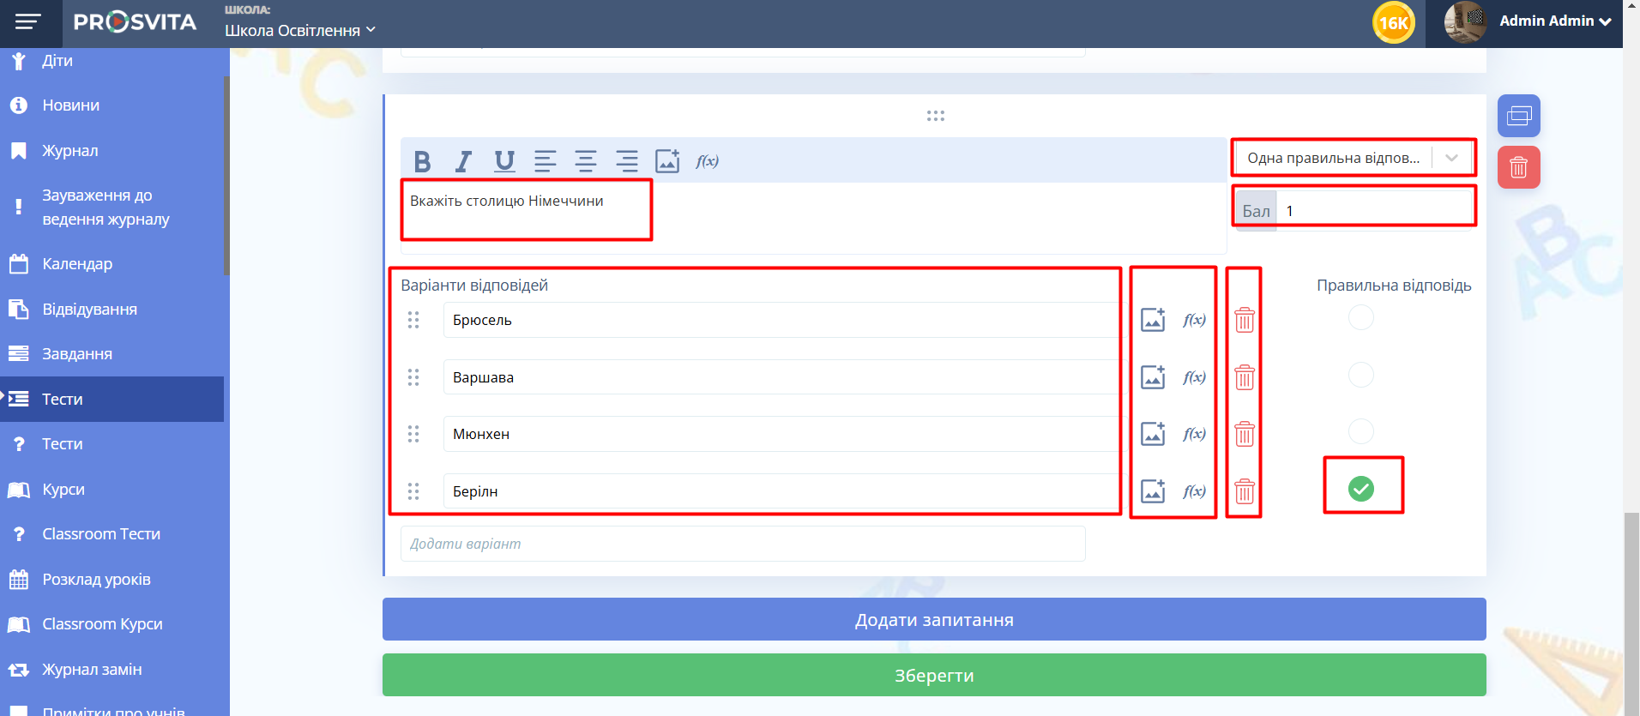Open the Admin Admin user menu
The height and width of the screenshot is (716, 1640).
tap(1554, 21)
